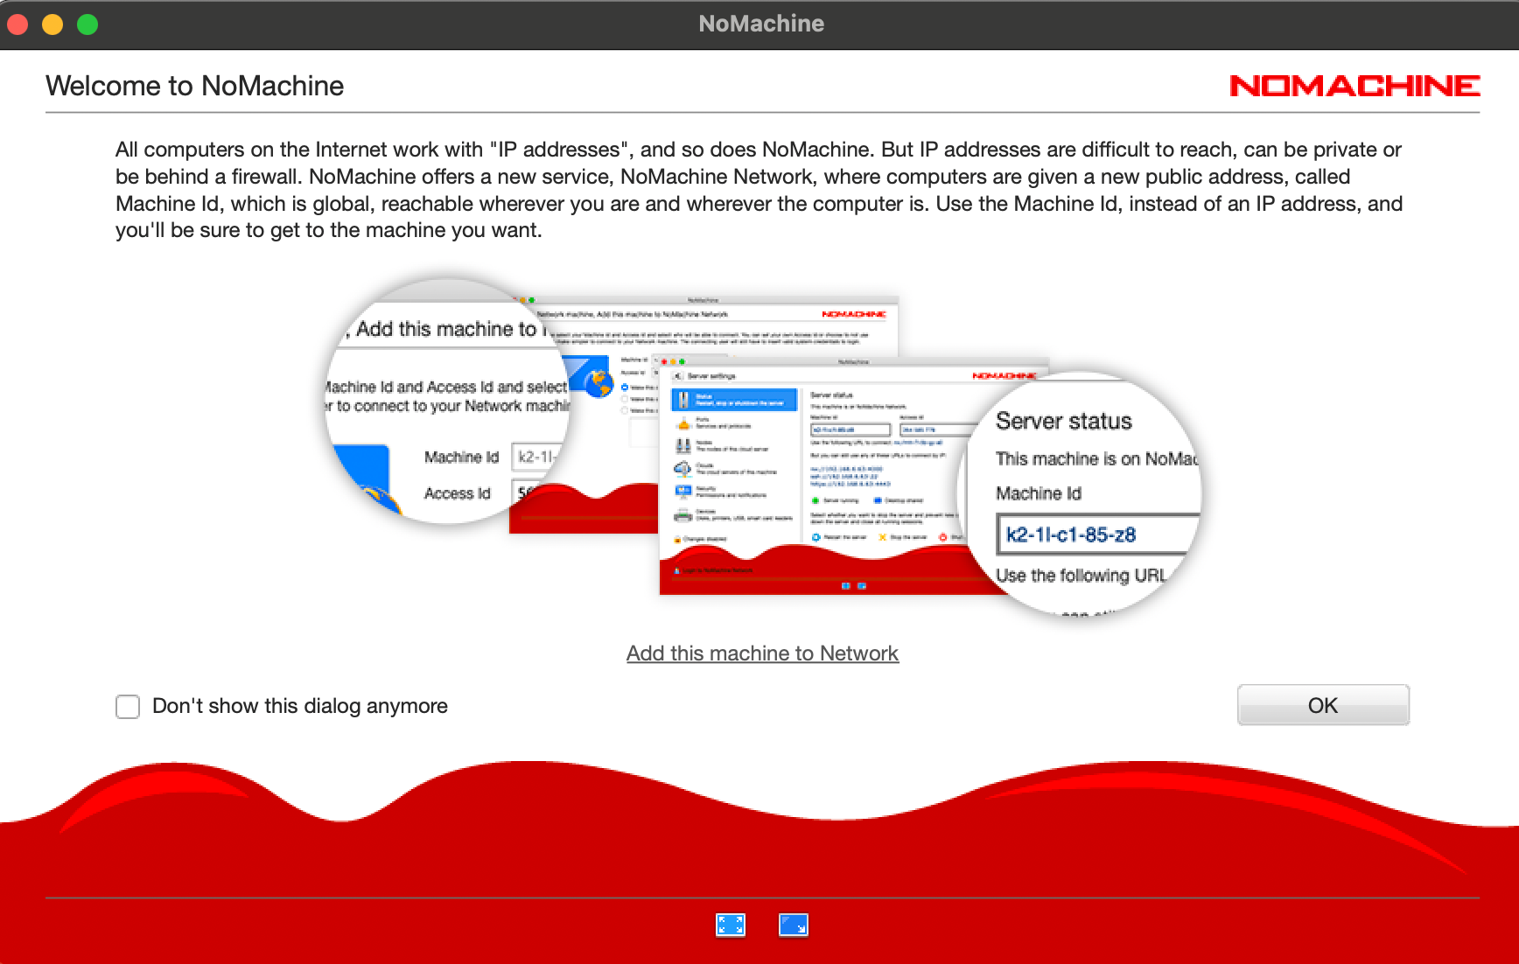Click the globe icon in the illustration
The width and height of the screenshot is (1519, 964).
pos(599,383)
